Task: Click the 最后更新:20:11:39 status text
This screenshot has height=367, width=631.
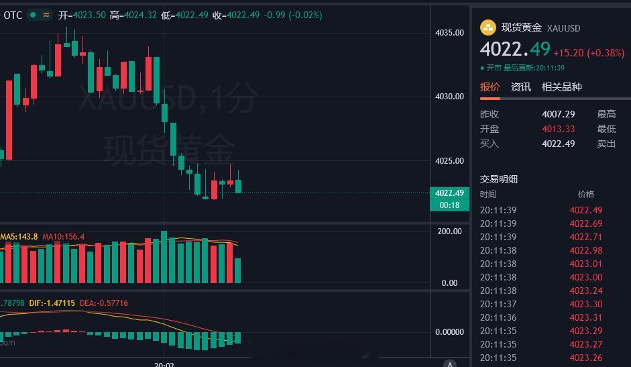Action: 534,68
